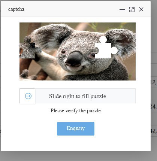Click the round tab right of the white gap
This screenshot has width=157, height=161.
[114, 51]
